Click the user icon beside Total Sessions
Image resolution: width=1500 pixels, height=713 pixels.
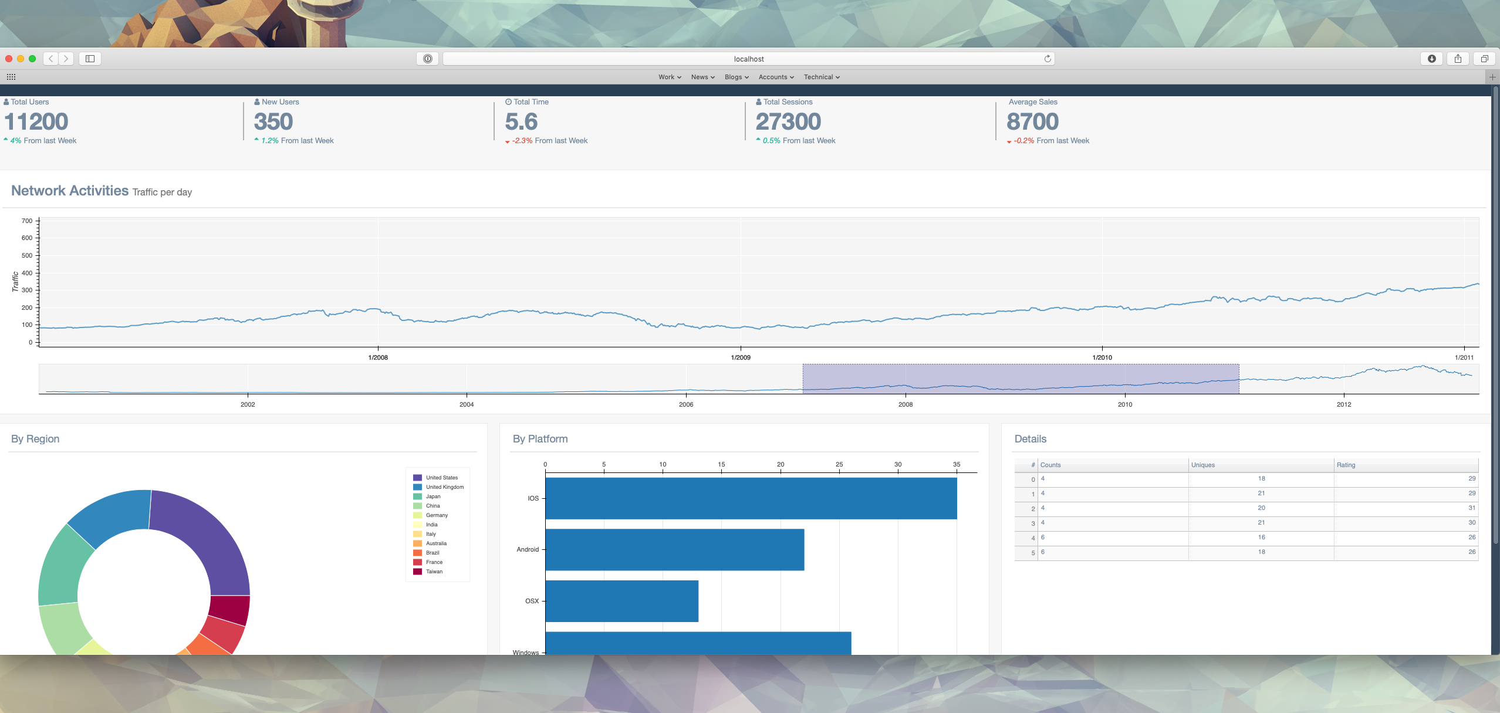point(758,102)
